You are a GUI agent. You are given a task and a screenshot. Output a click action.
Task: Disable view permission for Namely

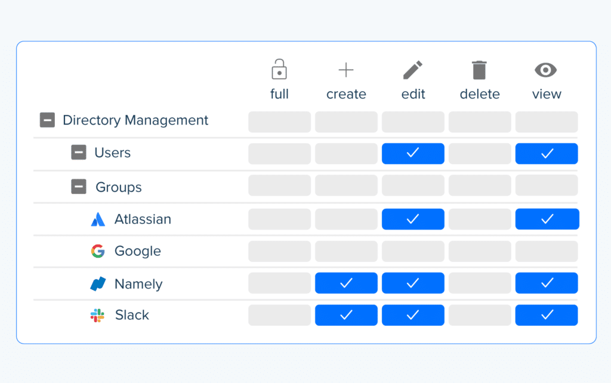[x=547, y=283]
